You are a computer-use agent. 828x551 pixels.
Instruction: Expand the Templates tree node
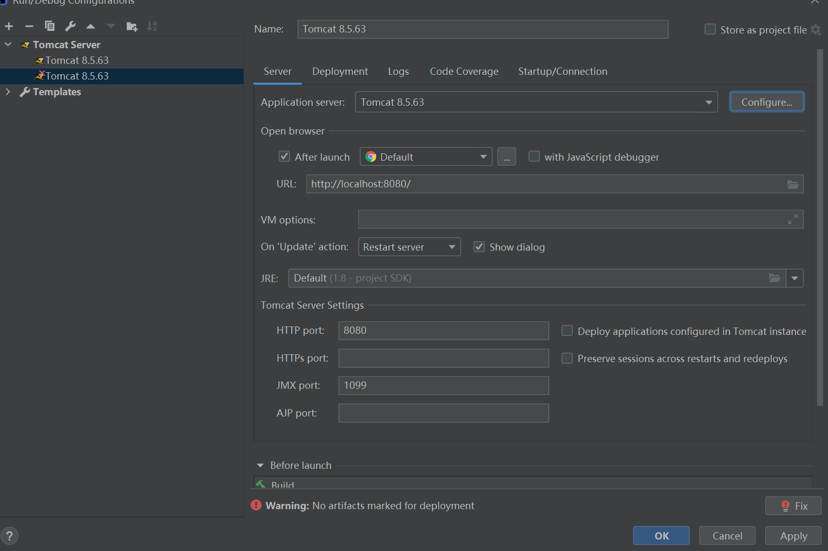[x=8, y=92]
